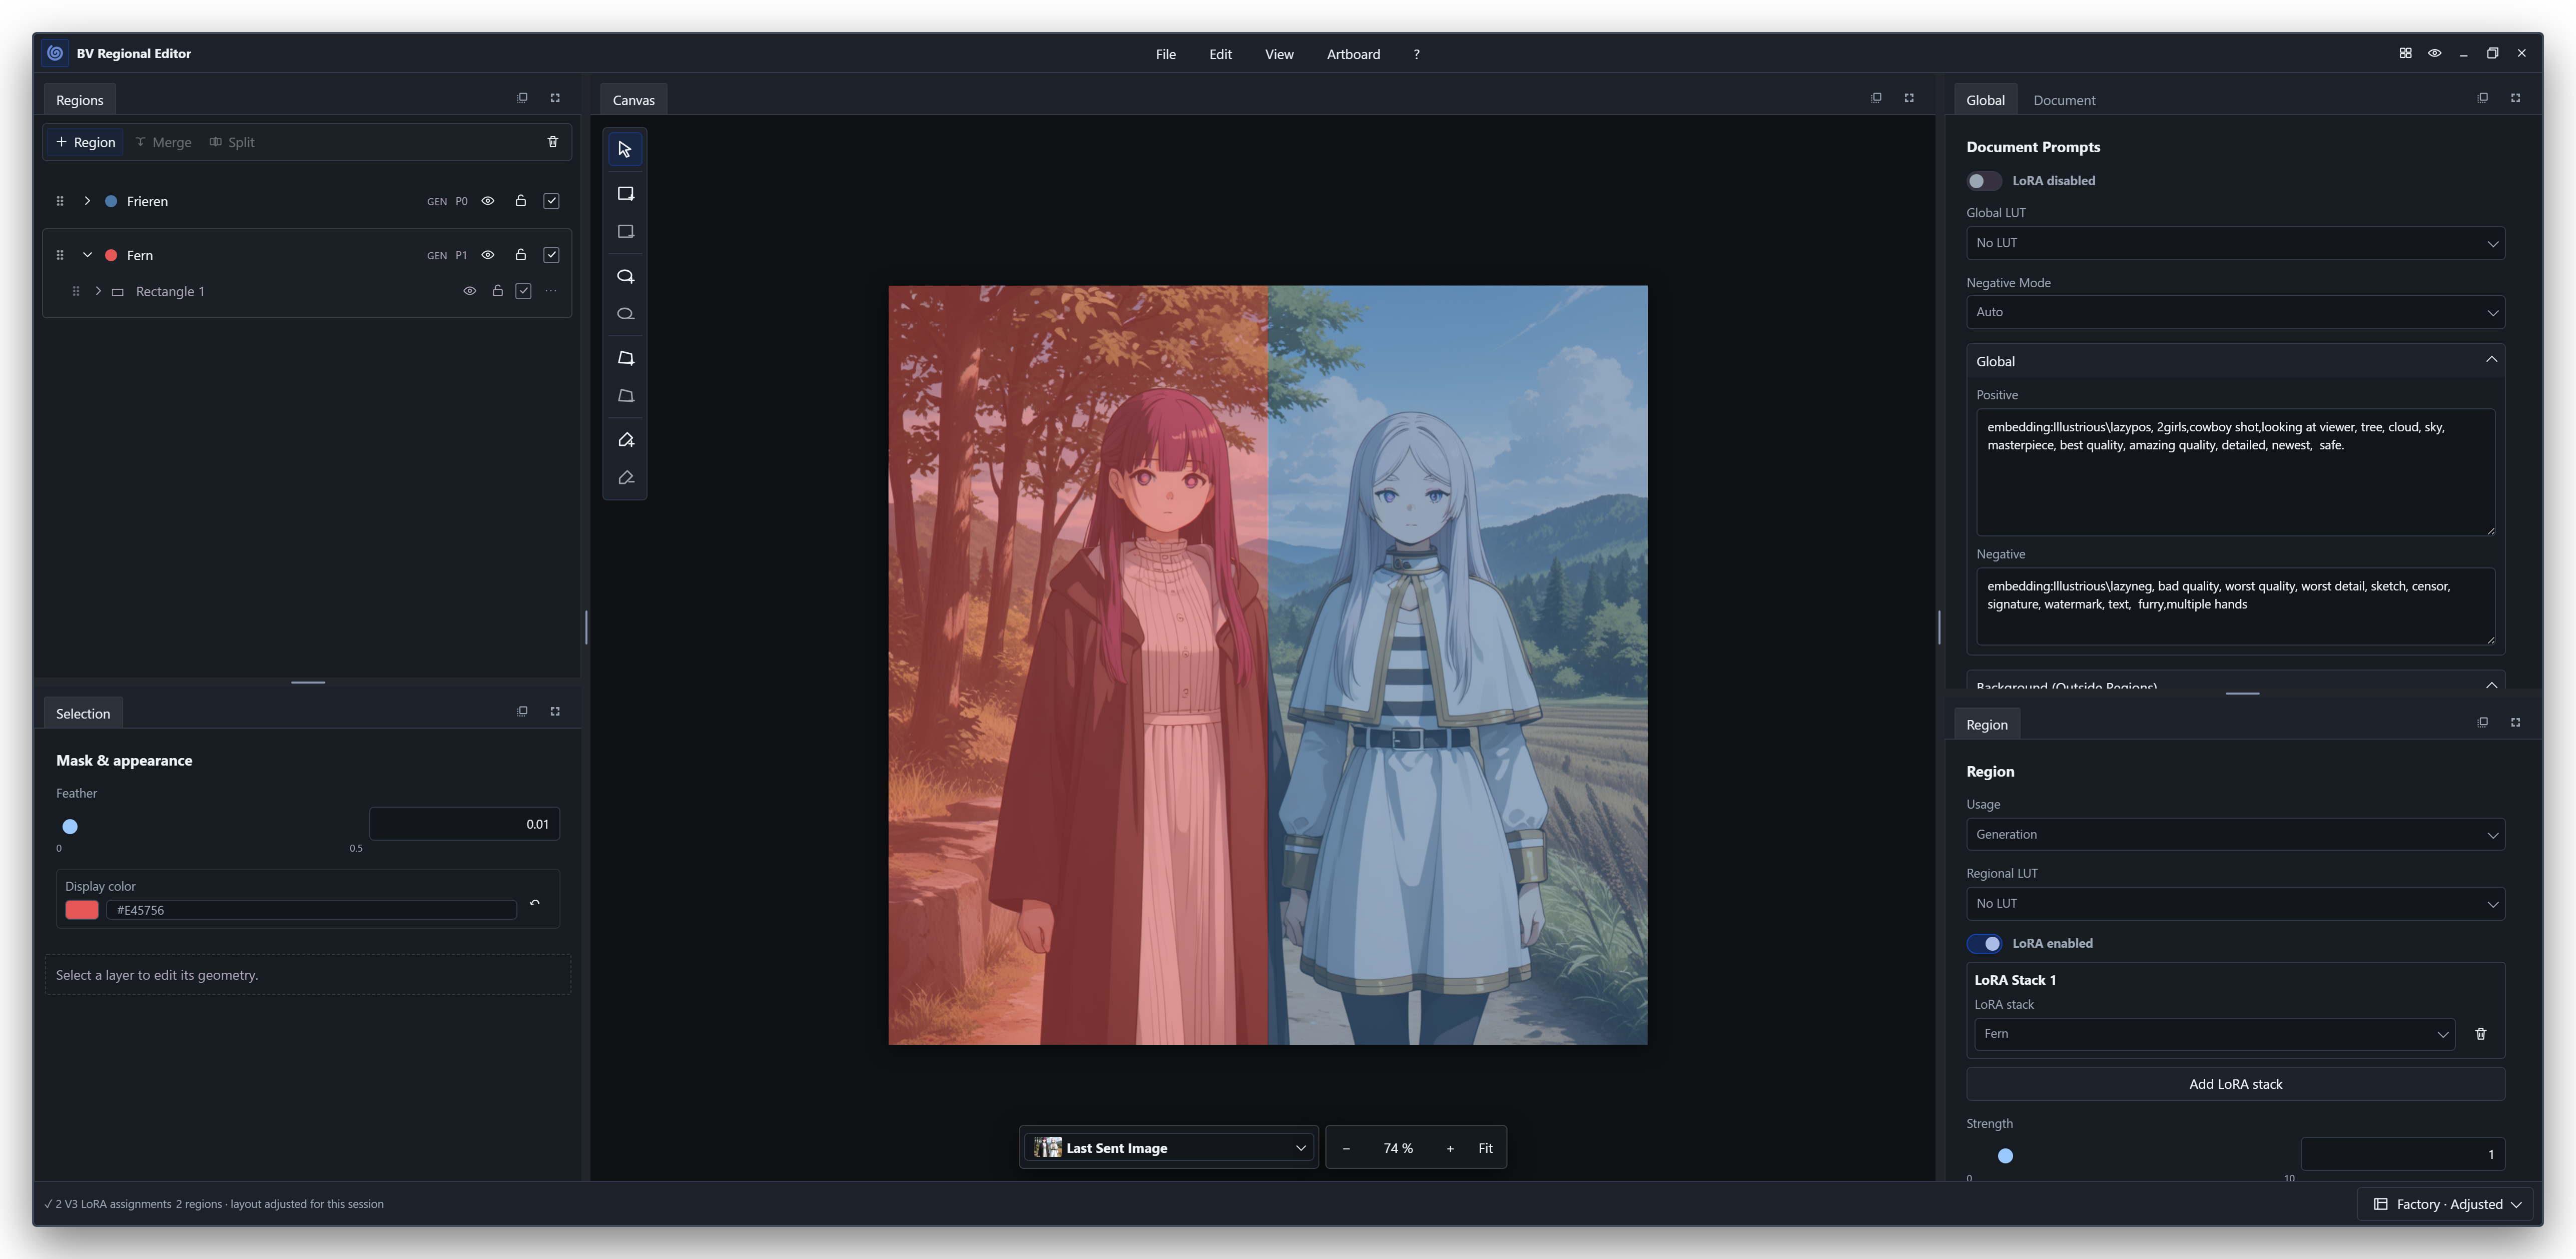Open the red display color swatch

pos(82,910)
